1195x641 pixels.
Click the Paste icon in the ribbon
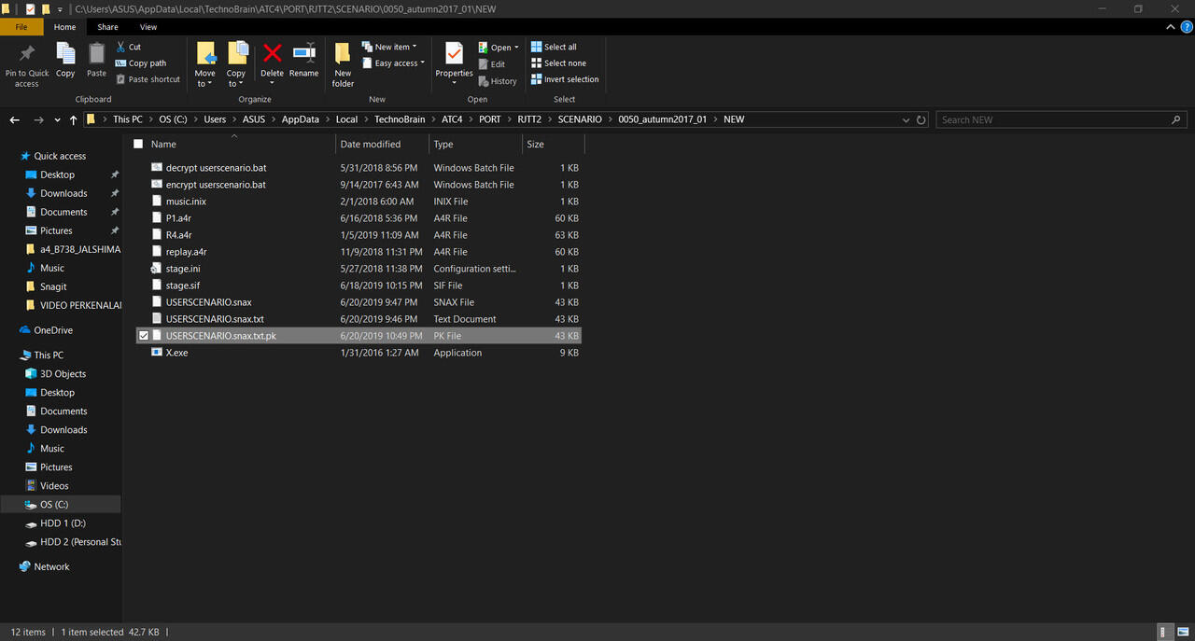96,58
